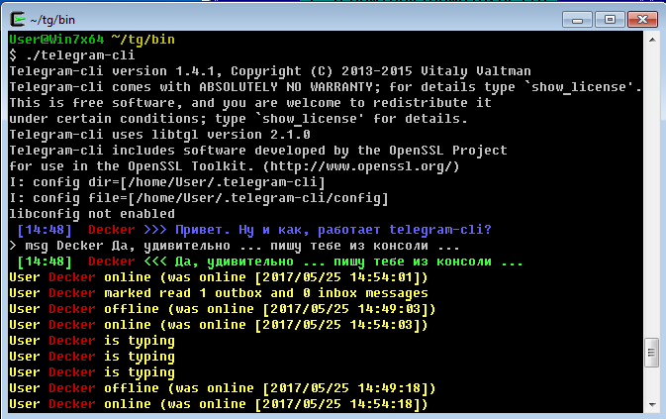
Task: Click the ABSOLUTELY NO WARRANTY line
Action: tap(326, 87)
